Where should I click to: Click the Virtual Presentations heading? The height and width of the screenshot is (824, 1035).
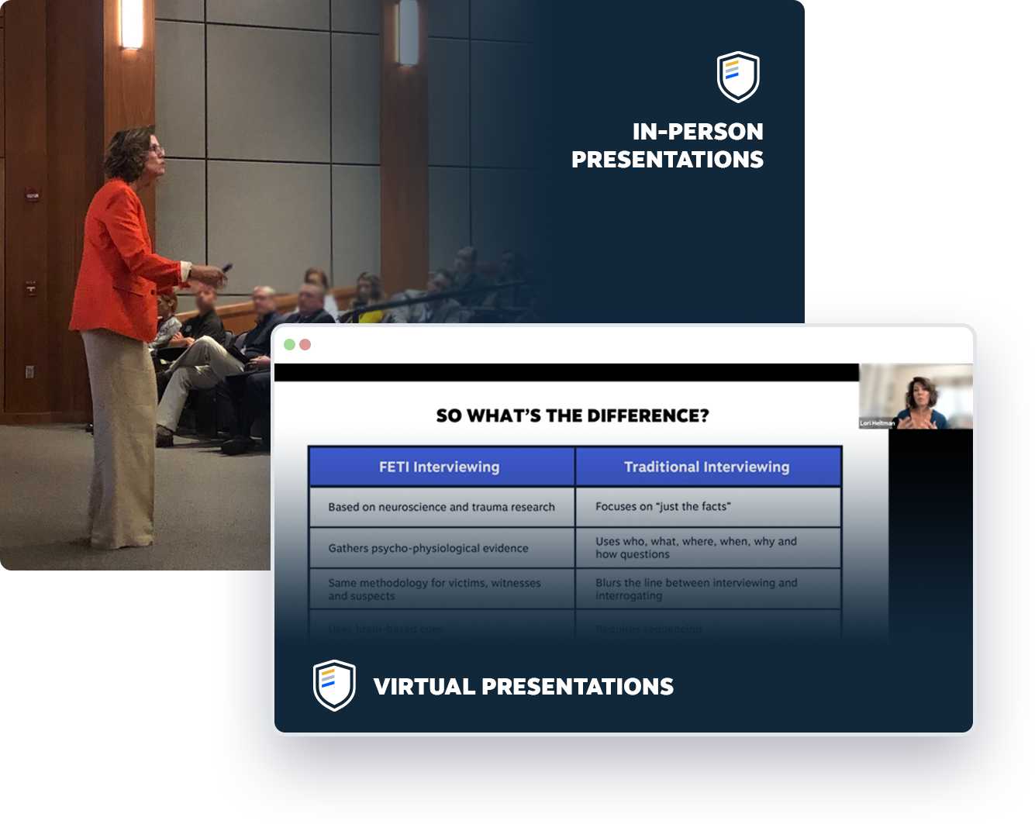pos(523,687)
